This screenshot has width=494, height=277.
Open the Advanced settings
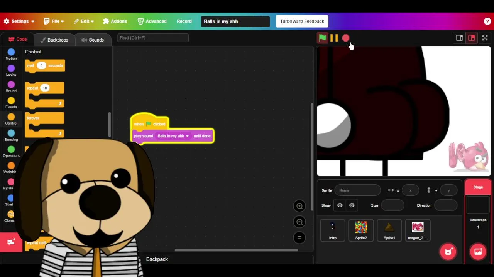pyautogui.click(x=152, y=21)
